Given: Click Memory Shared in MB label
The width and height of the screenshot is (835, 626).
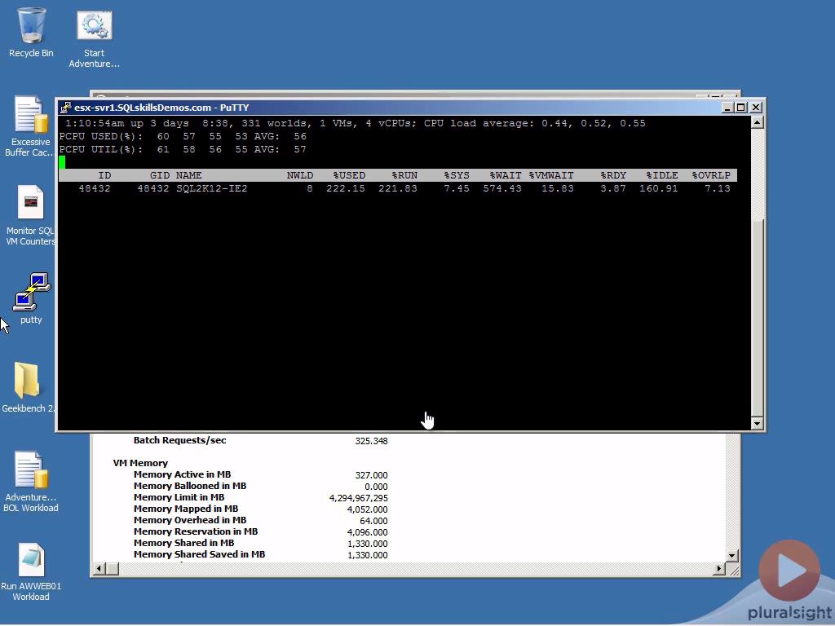Looking at the screenshot, I should coord(183,543).
